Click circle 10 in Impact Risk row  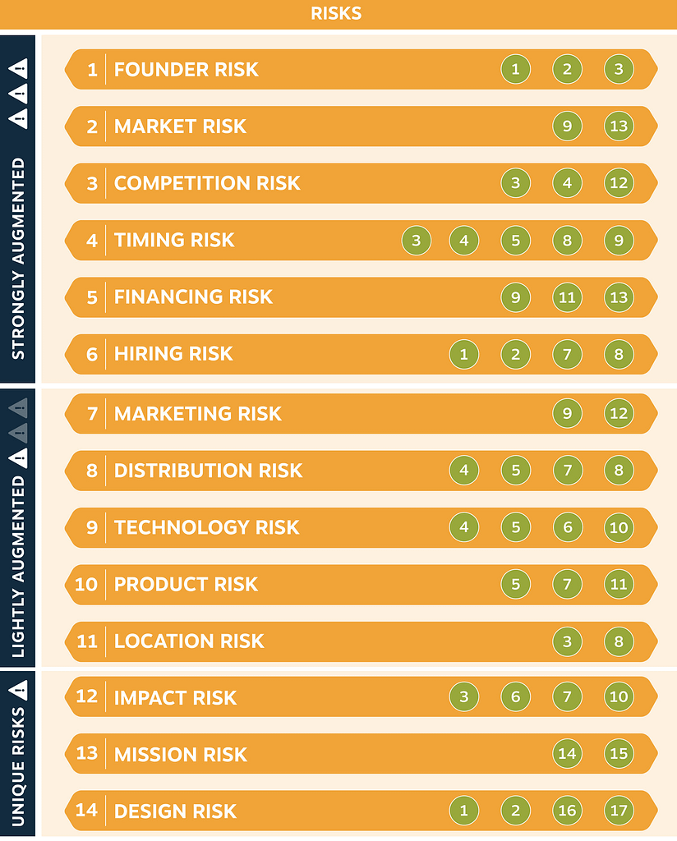tap(619, 696)
